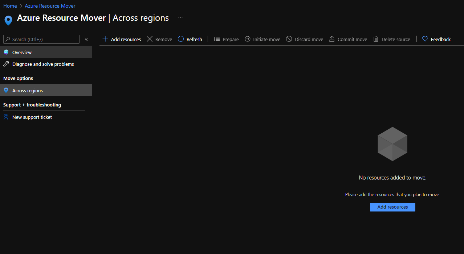Click the Azure Resource Mover title pin icon
Screen dimensions: 464x254
[x=8, y=20]
